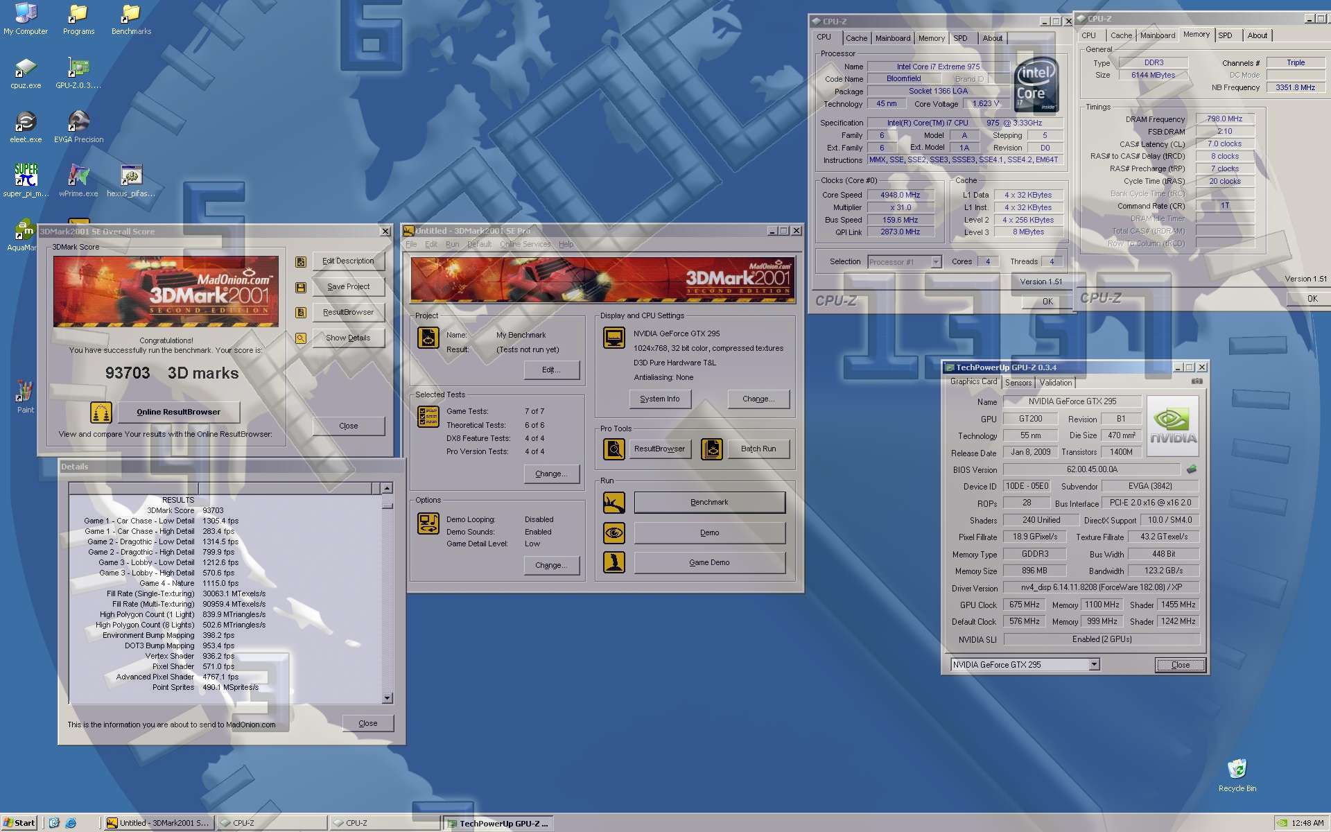1331x832 pixels.
Task: Click Change button in Options section
Action: [x=551, y=566]
